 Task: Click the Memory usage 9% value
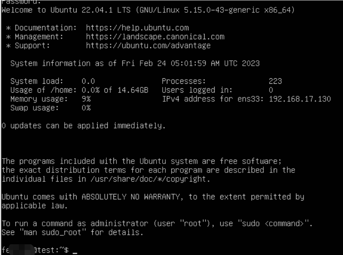(86, 99)
